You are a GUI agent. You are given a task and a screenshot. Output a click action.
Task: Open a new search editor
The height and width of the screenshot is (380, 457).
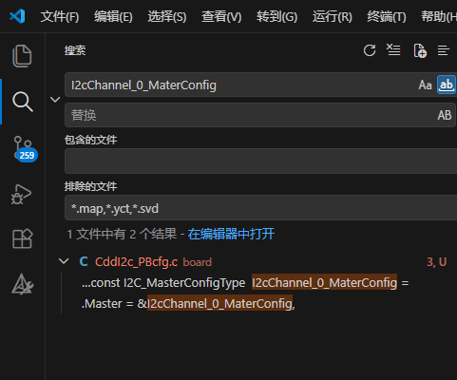pyautogui.click(x=420, y=50)
